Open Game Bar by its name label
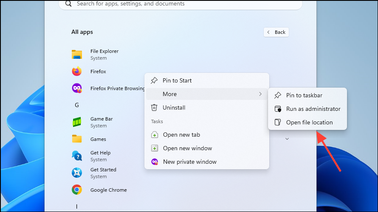 102,119
